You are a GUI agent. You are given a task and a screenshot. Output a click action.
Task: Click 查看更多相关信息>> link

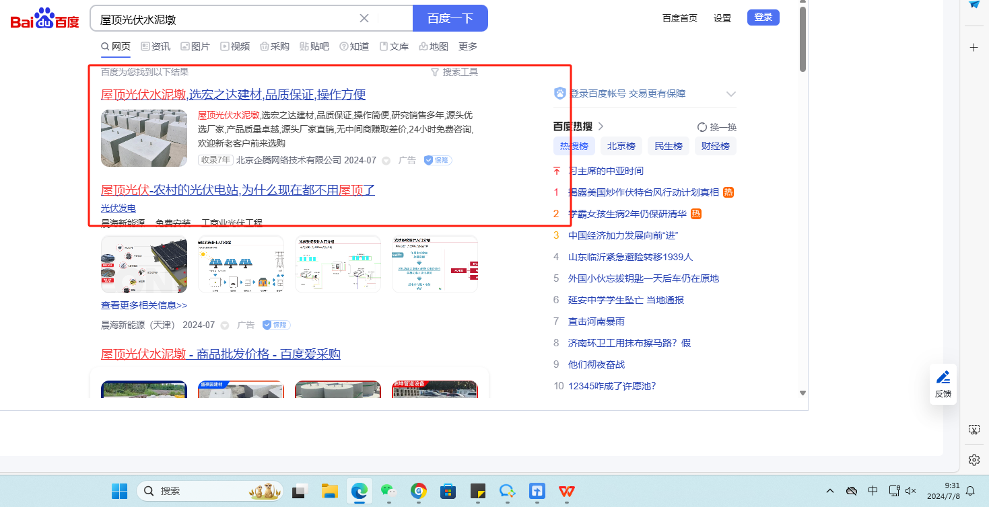click(x=144, y=305)
